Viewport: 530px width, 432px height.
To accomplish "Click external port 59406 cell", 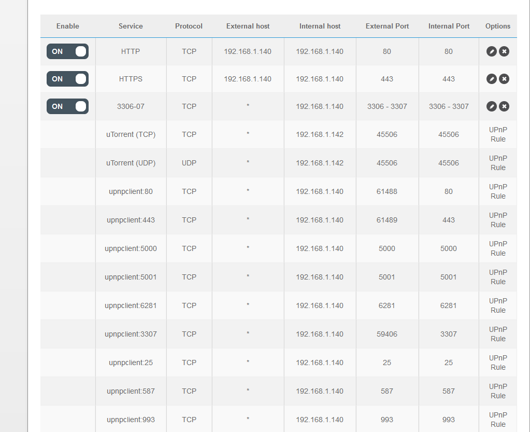I will coord(387,334).
